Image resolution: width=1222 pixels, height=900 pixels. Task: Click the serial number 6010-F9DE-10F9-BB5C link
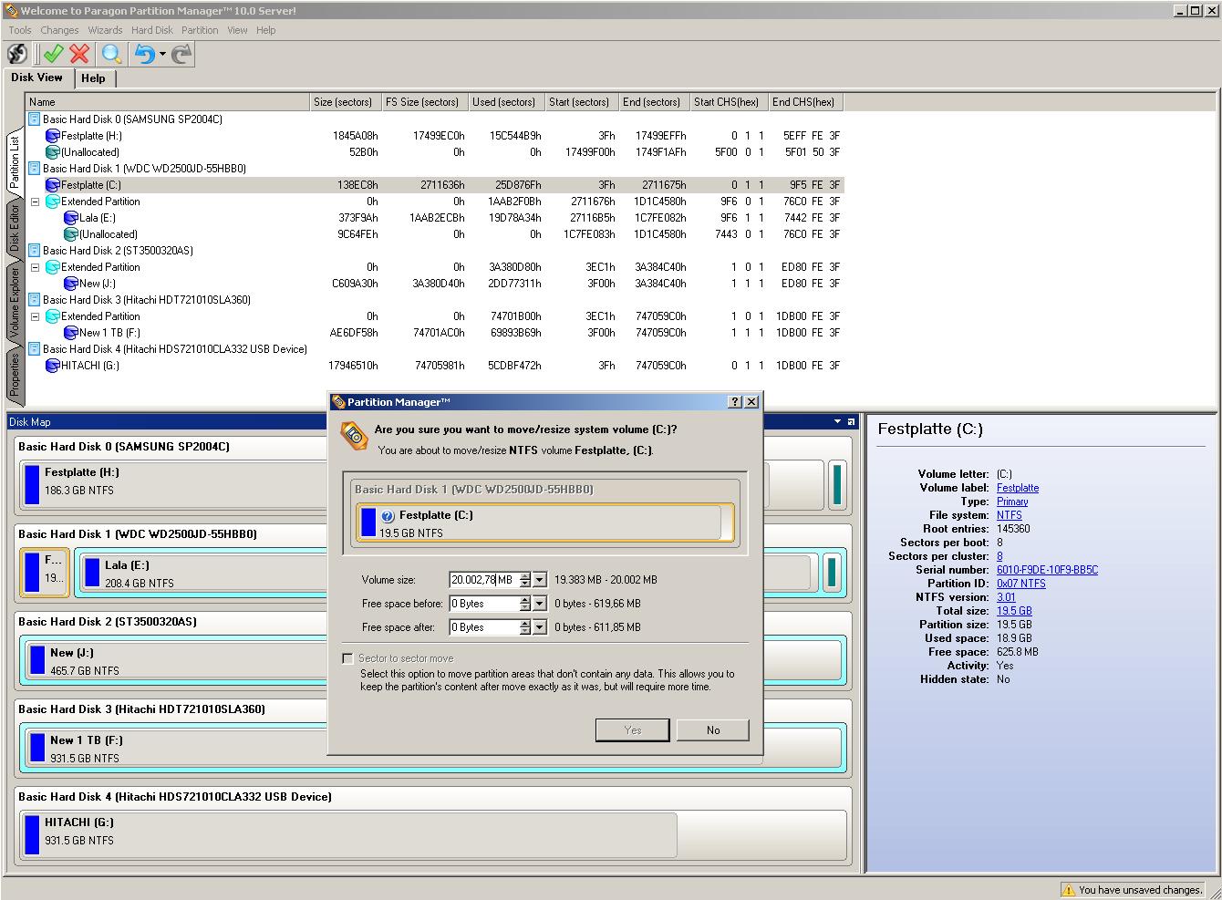pyautogui.click(x=1047, y=570)
